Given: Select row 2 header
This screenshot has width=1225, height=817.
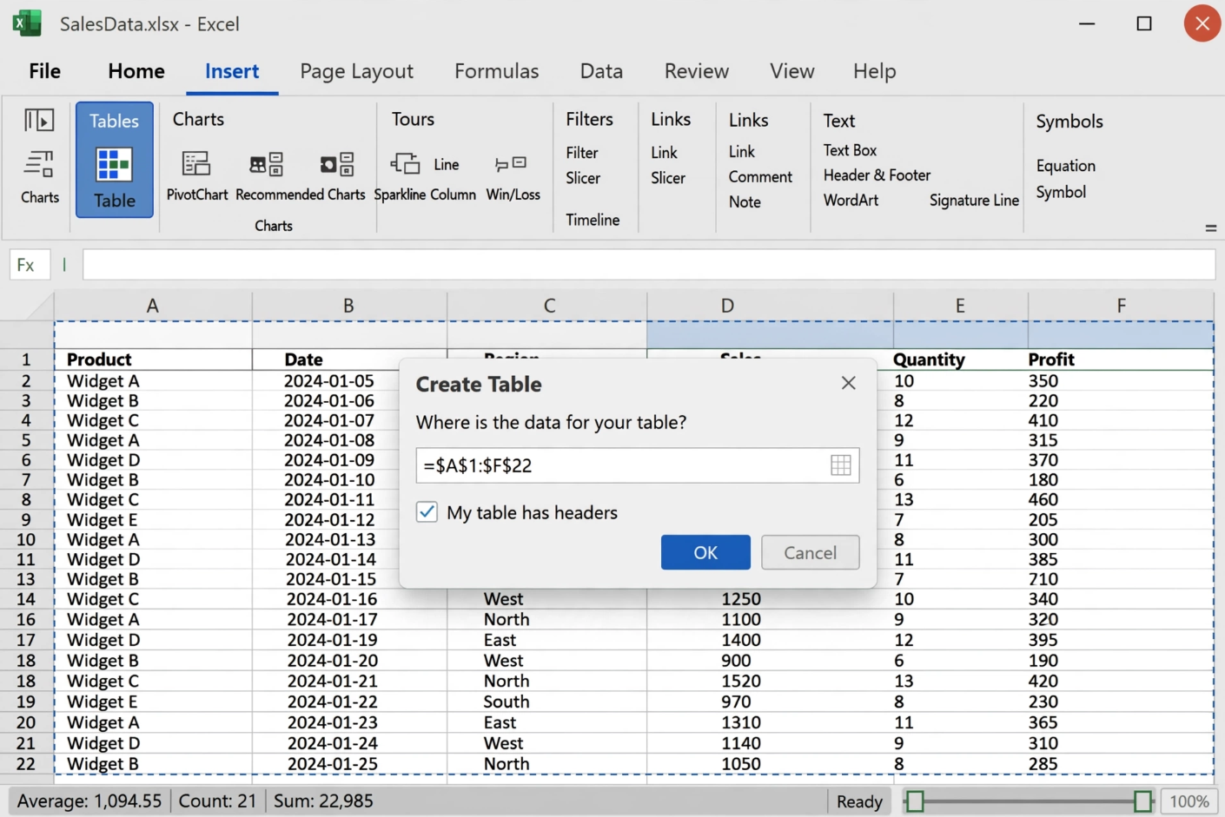Looking at the screenshot, I should 26,381.
